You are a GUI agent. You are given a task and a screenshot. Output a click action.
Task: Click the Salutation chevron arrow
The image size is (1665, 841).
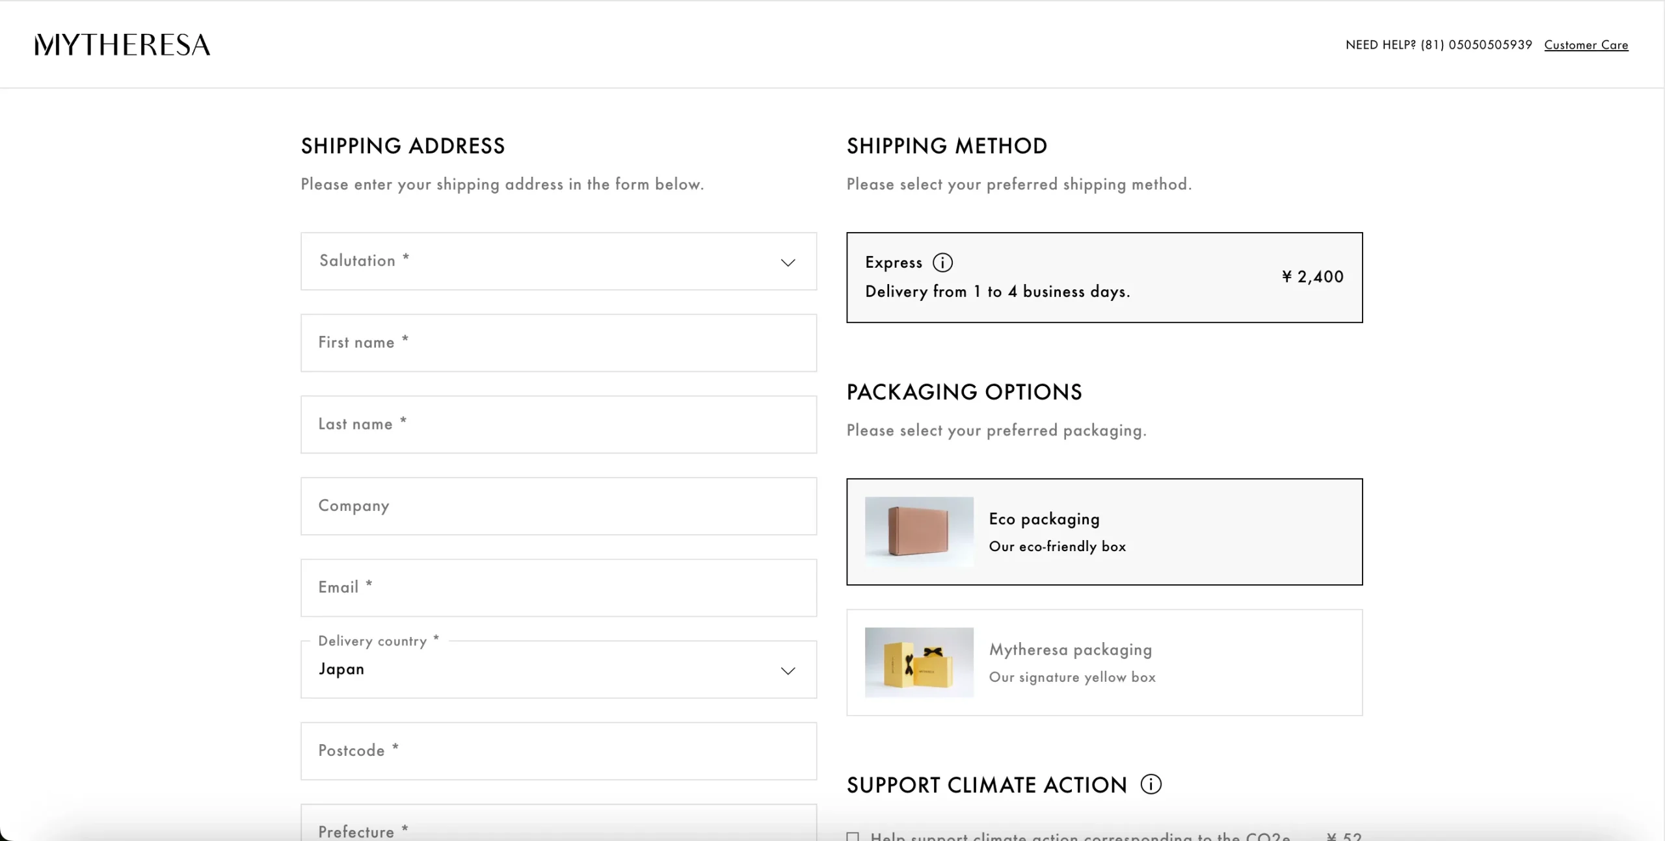point(788,263)
